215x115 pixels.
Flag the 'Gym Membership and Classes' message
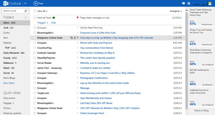78,98
